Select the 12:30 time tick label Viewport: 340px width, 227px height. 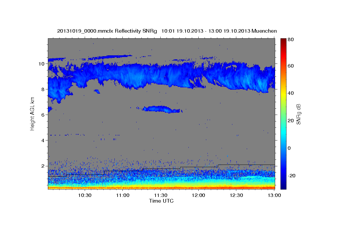point(236,195)
